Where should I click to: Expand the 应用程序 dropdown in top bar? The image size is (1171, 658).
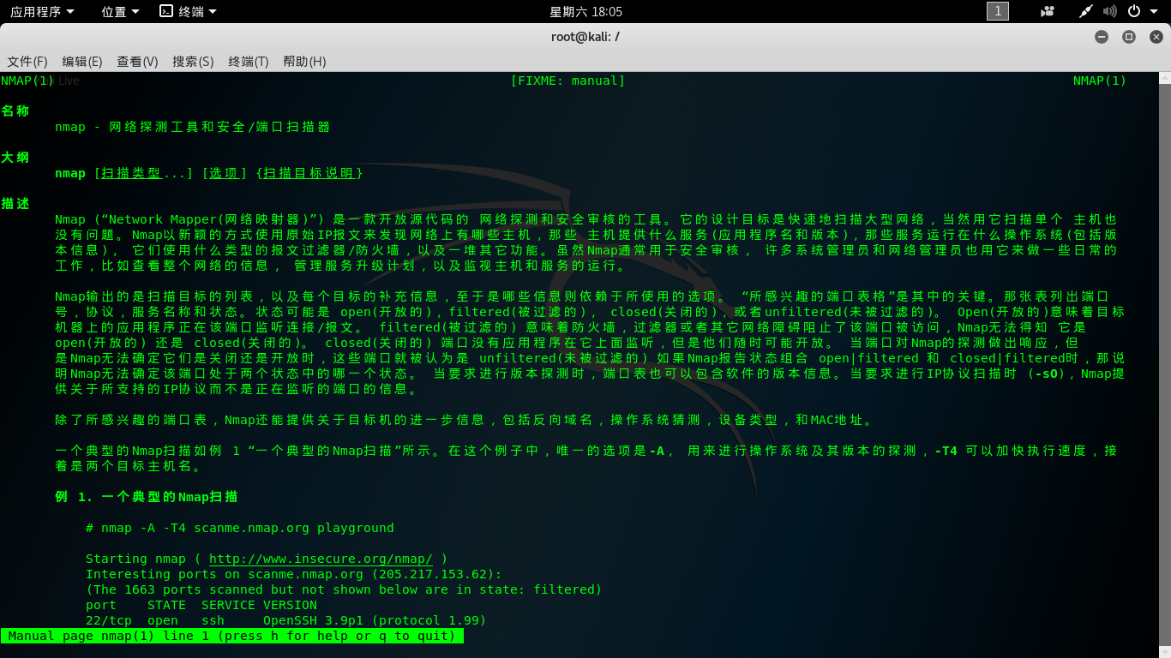(x=42, y=11)
